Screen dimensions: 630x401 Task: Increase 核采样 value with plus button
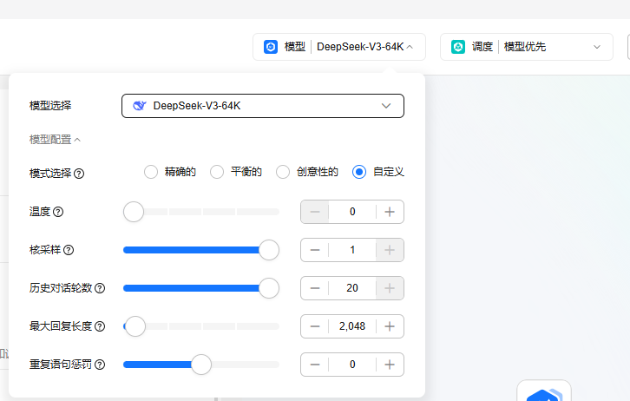(x=390, y=250)
